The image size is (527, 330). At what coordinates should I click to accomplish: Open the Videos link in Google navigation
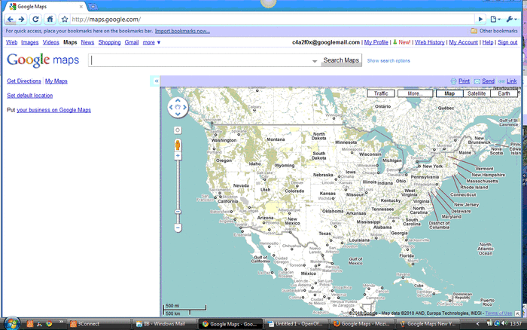tap(50, 42)
